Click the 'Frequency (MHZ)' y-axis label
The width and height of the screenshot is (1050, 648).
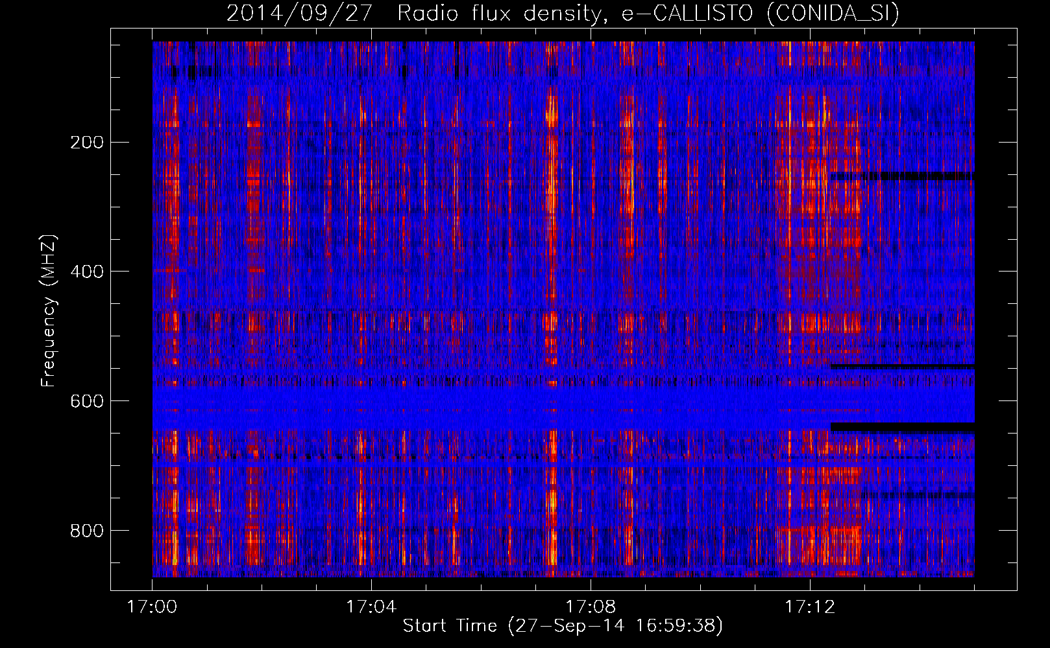(49, 311)
